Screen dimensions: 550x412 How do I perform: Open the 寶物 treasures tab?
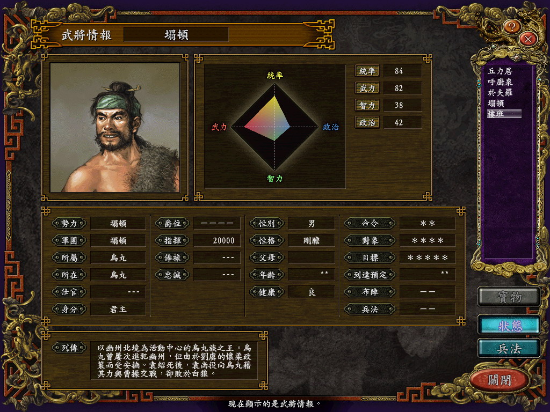pos(509,297)
